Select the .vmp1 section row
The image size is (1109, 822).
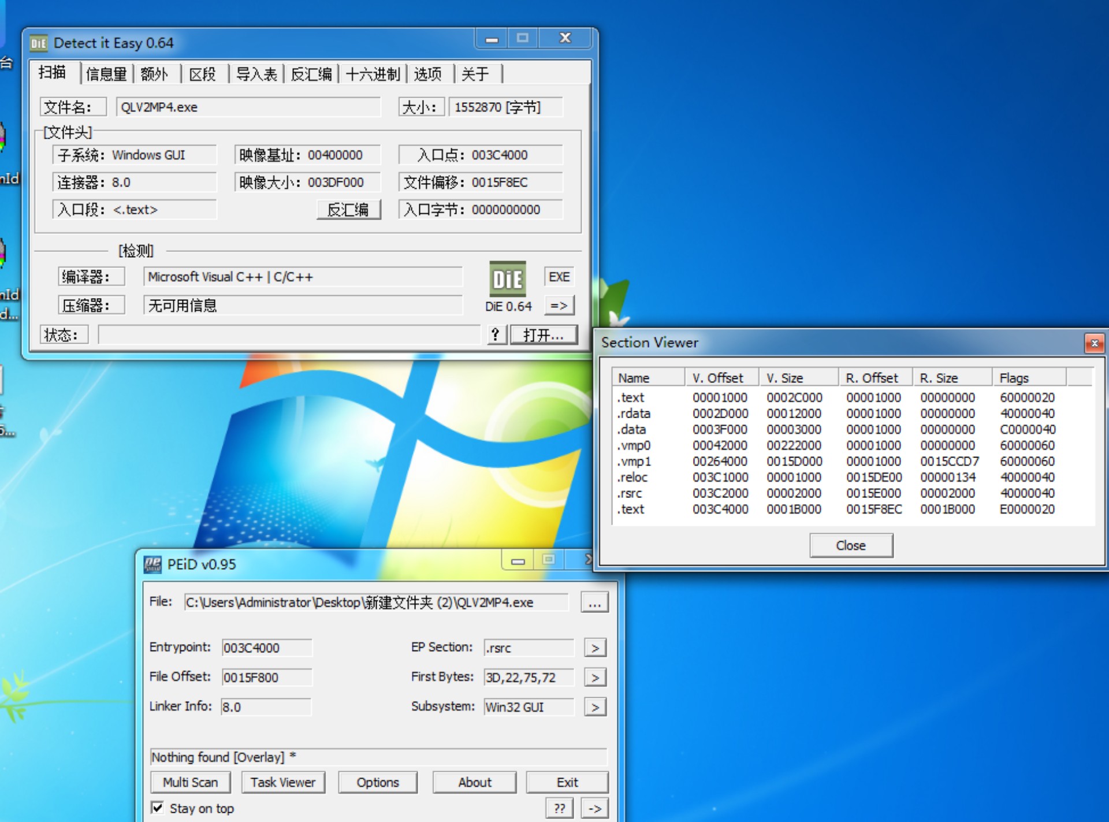click(x=634, y=462)
